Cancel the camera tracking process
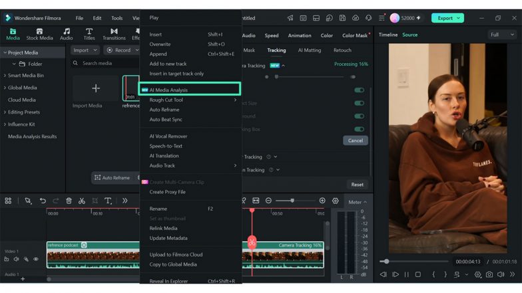The width and height of the screenshot is (522, 293). click(356, 141)
